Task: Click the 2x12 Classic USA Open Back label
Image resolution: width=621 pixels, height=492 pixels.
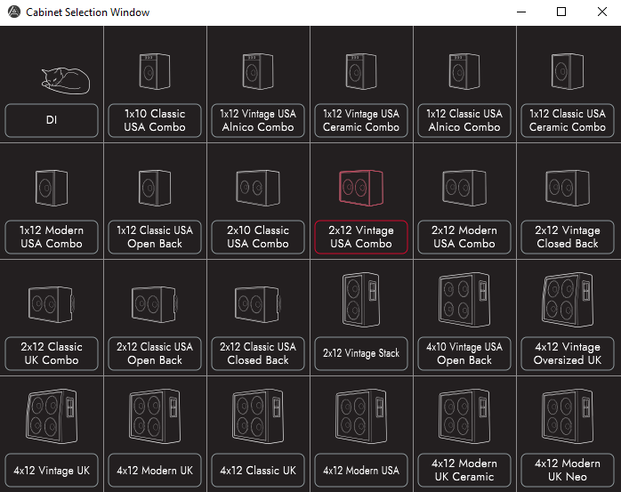Action: coord(155,353)
